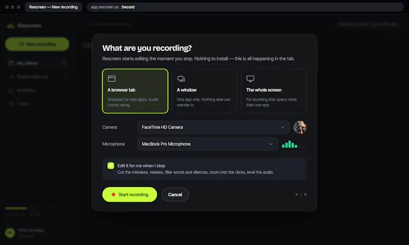Viewport: 409px width, 245px height.
Task: Select the 'Rescreen — New recording' browser tab
Action: click(x=53, y=7)
